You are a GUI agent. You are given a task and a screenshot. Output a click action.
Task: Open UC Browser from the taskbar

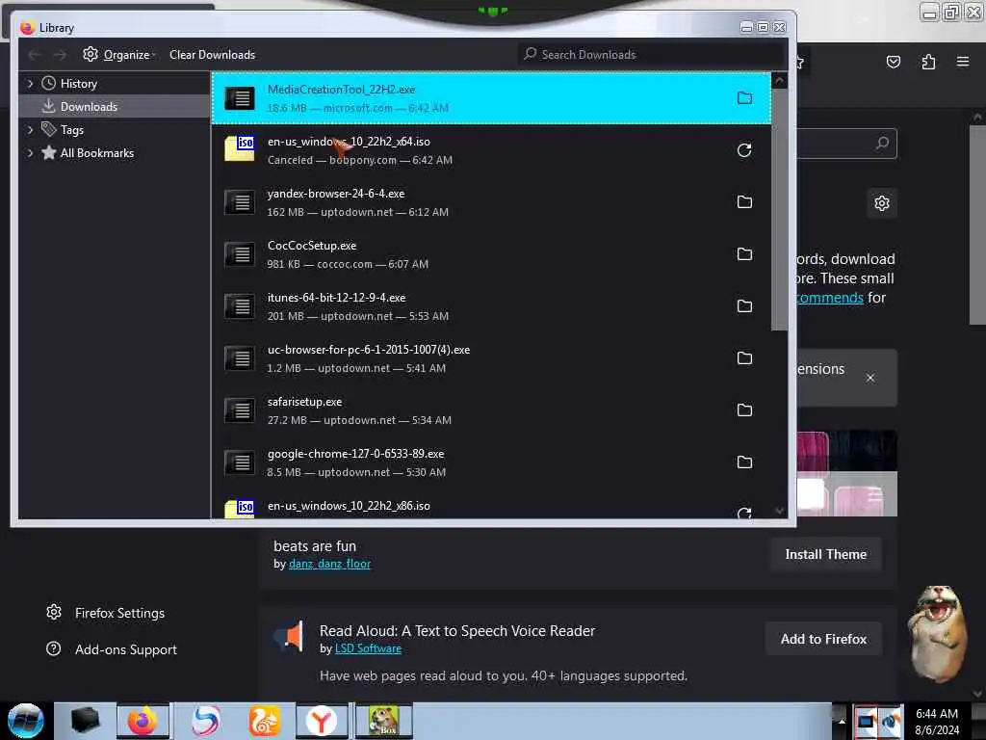click(264, 721)
